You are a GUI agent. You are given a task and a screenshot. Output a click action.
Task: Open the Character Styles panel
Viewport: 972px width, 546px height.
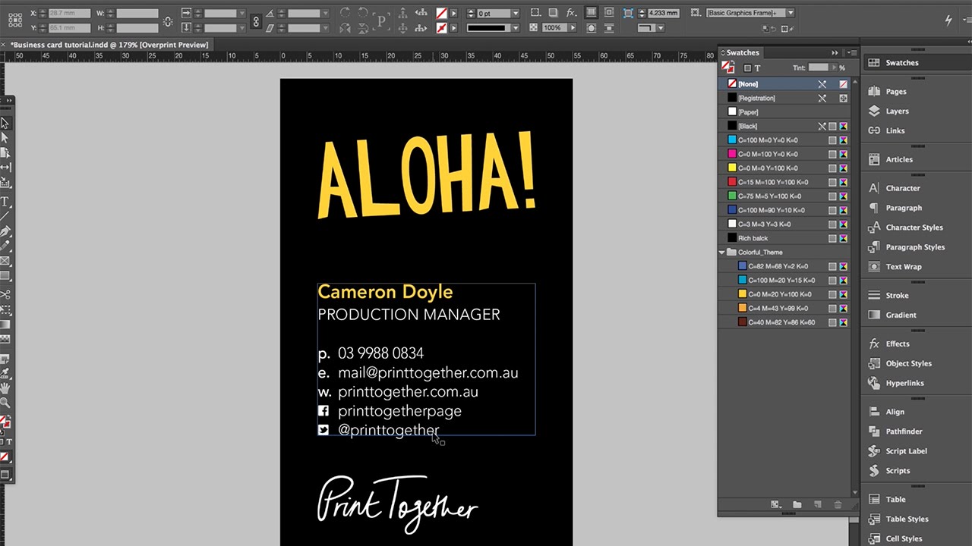click(x=914, y=227)
